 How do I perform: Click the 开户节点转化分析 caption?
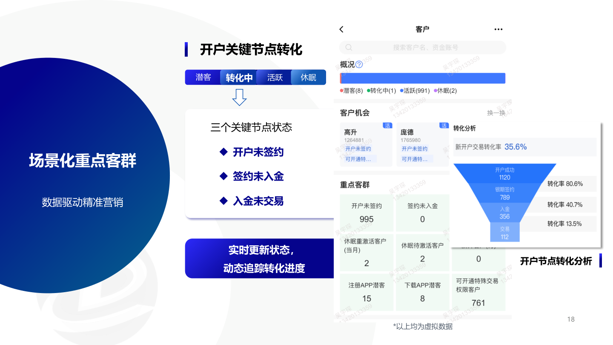point(556,261)
